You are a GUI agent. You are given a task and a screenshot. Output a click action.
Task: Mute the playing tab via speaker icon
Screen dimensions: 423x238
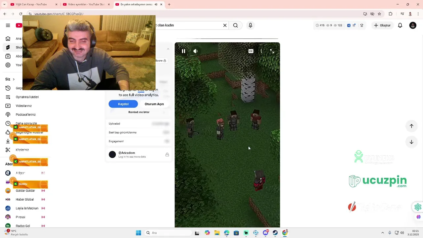click(156, 4)
